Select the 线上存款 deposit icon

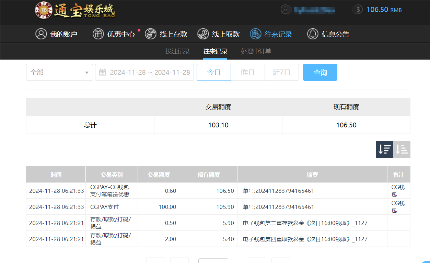tap(151, 34)
